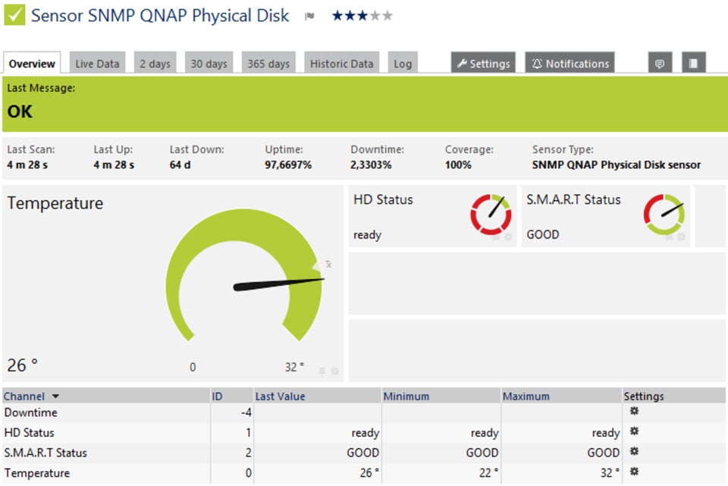
Task: Open the notes speech bubble icon
Action: pyautogui.click(x=659, y=63)
